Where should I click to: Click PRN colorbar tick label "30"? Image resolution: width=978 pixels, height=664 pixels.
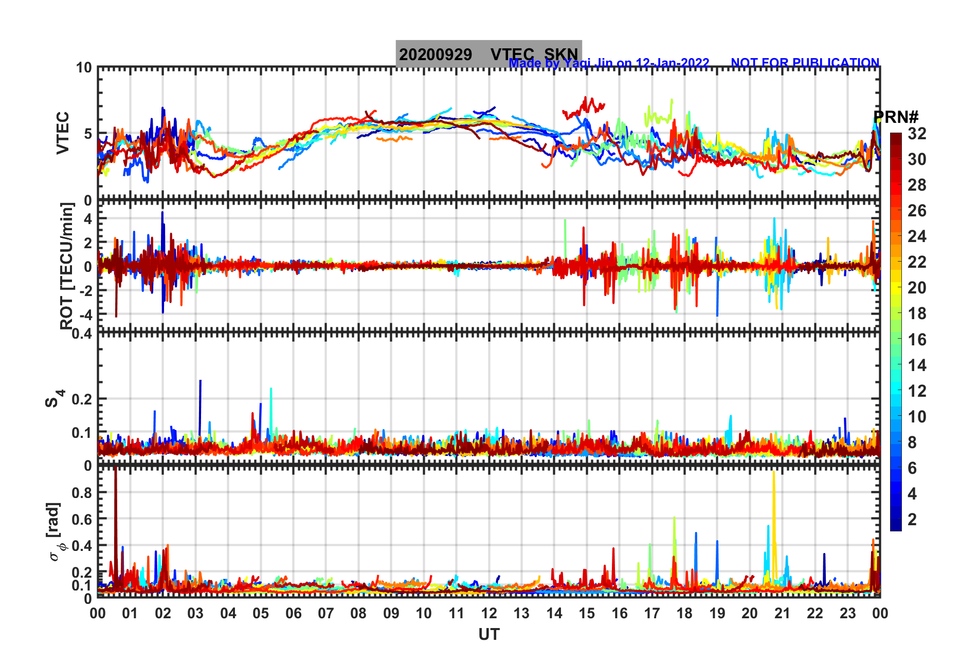[x=917, y=159]
